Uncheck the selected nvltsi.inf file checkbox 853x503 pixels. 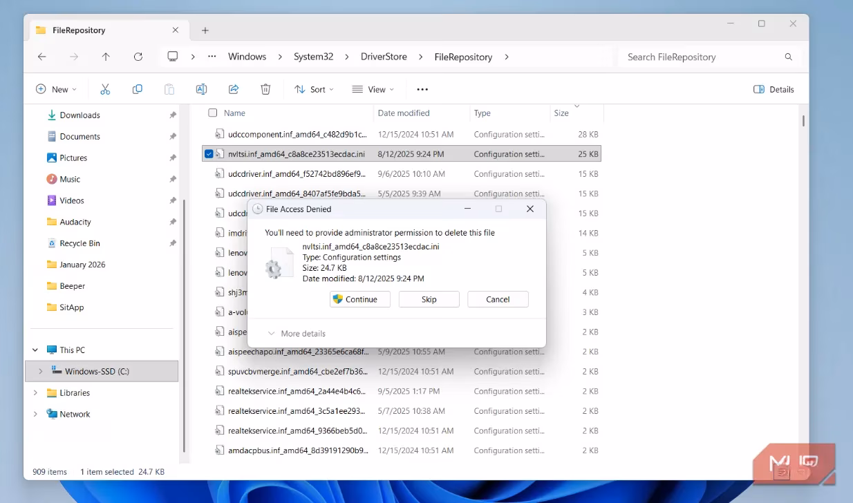pyautogui.click(x=209, y=153)
